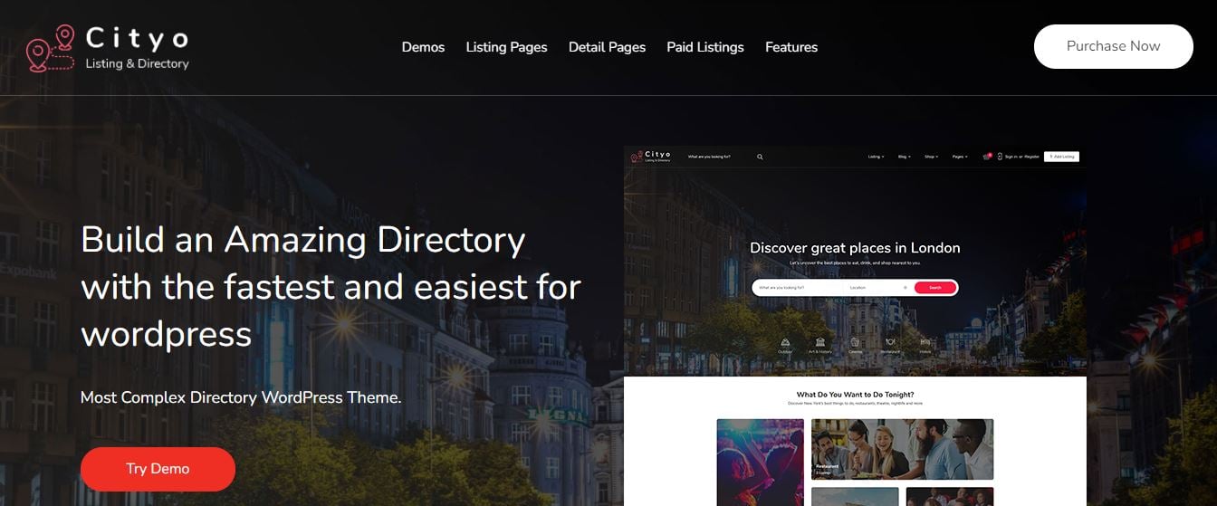Select the Hotels category icon in preview
The height and width of the screenshot is (506, 1217).
925,344
